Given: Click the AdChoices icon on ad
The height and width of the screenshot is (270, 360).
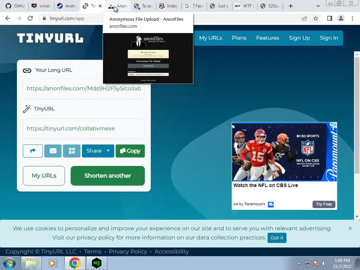Looking at the screenshot, I should (334, 125).
